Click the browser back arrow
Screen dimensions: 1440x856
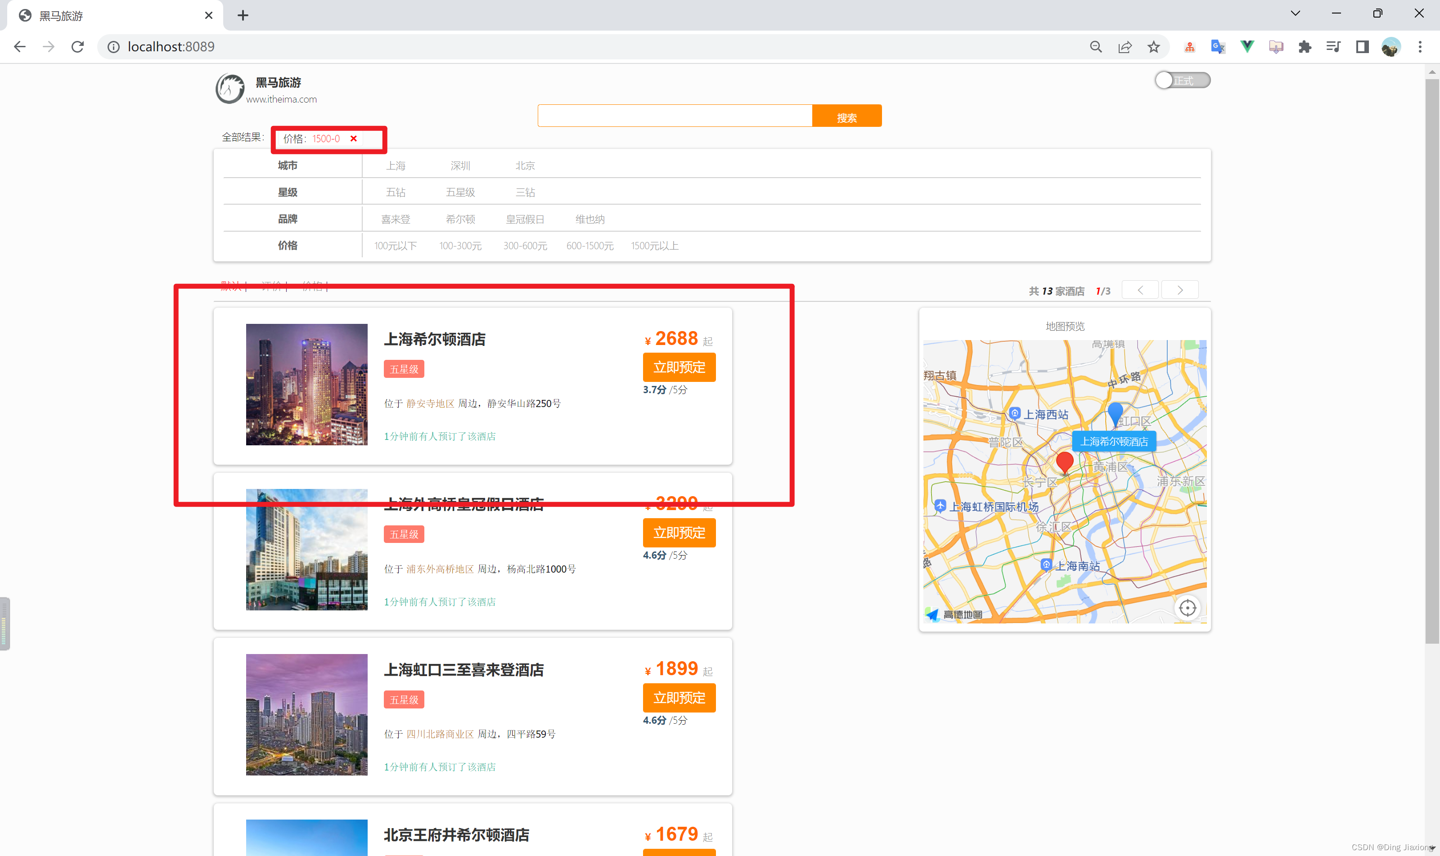(x=20, y=47)
